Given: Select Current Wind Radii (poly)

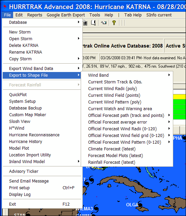Looking at the screenshot, I should (x=127, y=88).
